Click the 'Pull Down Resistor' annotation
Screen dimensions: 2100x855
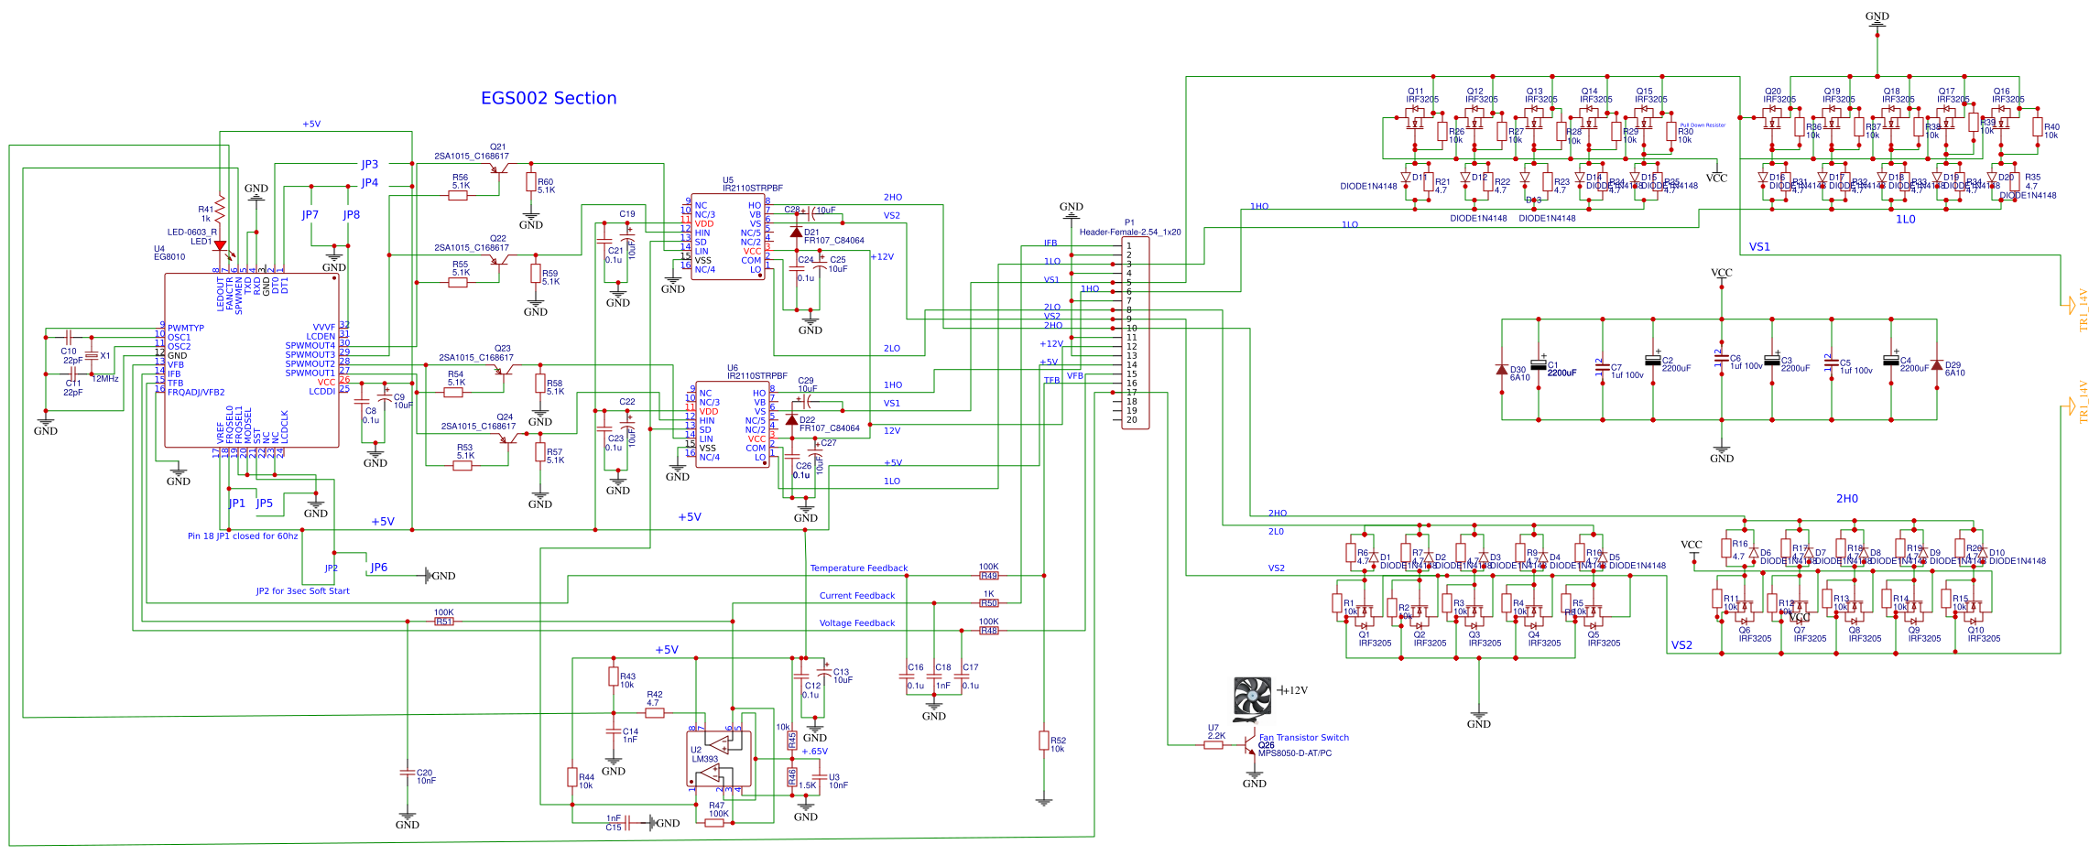click(x=1703, y=125)
